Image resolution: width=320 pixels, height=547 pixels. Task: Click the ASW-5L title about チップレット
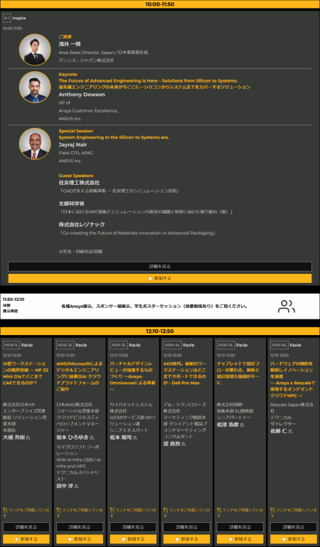pyautogui.click(x=240, y=373)
